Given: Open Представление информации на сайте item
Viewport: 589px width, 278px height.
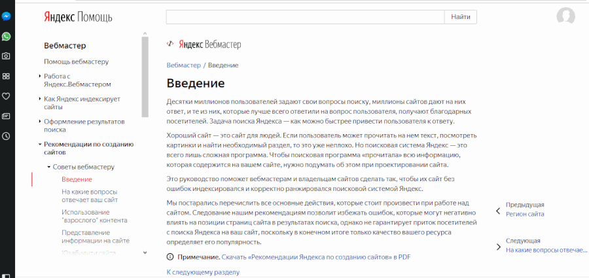Looking at the screenshot, I should [96, 236].
